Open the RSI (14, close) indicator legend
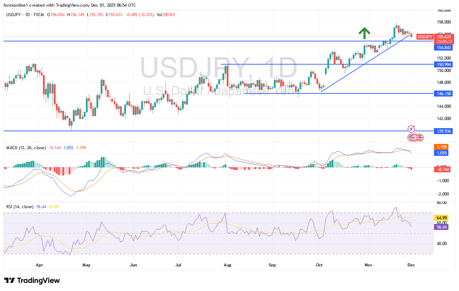 (x=20, y=207)
